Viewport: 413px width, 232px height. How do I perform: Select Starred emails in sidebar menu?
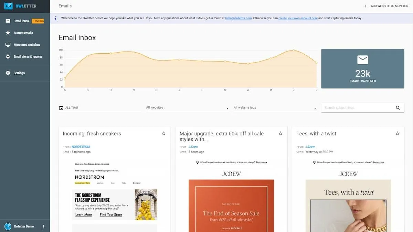tap(25, 33)
